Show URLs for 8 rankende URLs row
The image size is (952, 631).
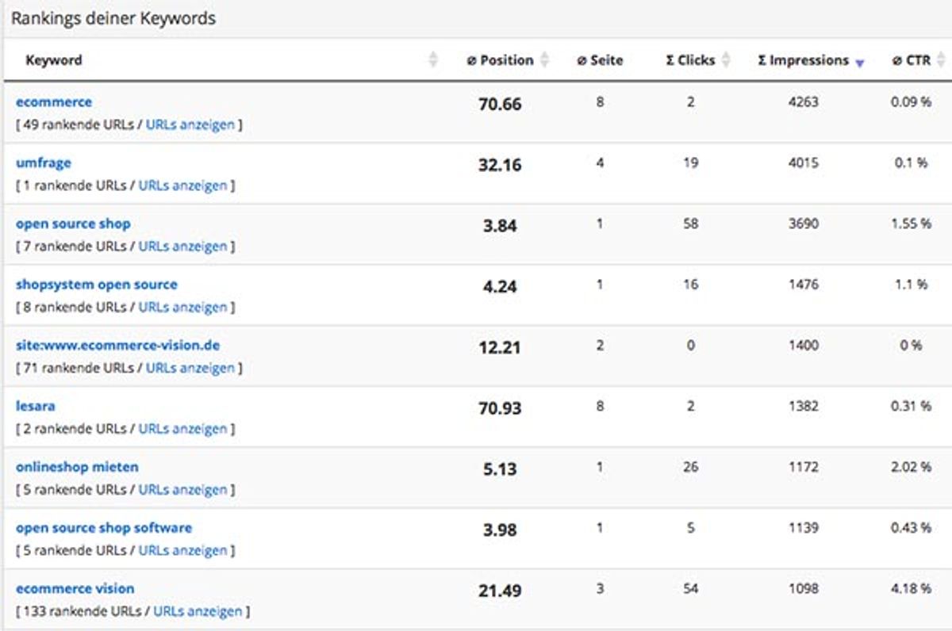[183, 308]
